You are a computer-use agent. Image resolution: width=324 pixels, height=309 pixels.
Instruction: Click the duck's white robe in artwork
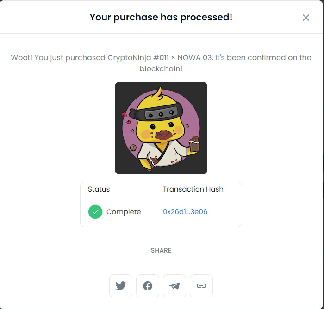(x=160, y=155)
